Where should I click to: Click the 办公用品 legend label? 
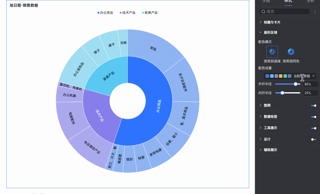[x=107, y=12]
